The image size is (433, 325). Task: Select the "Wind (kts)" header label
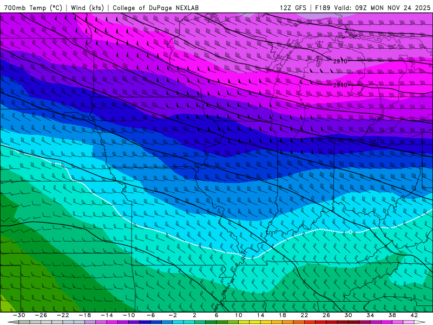coord(87,8)
